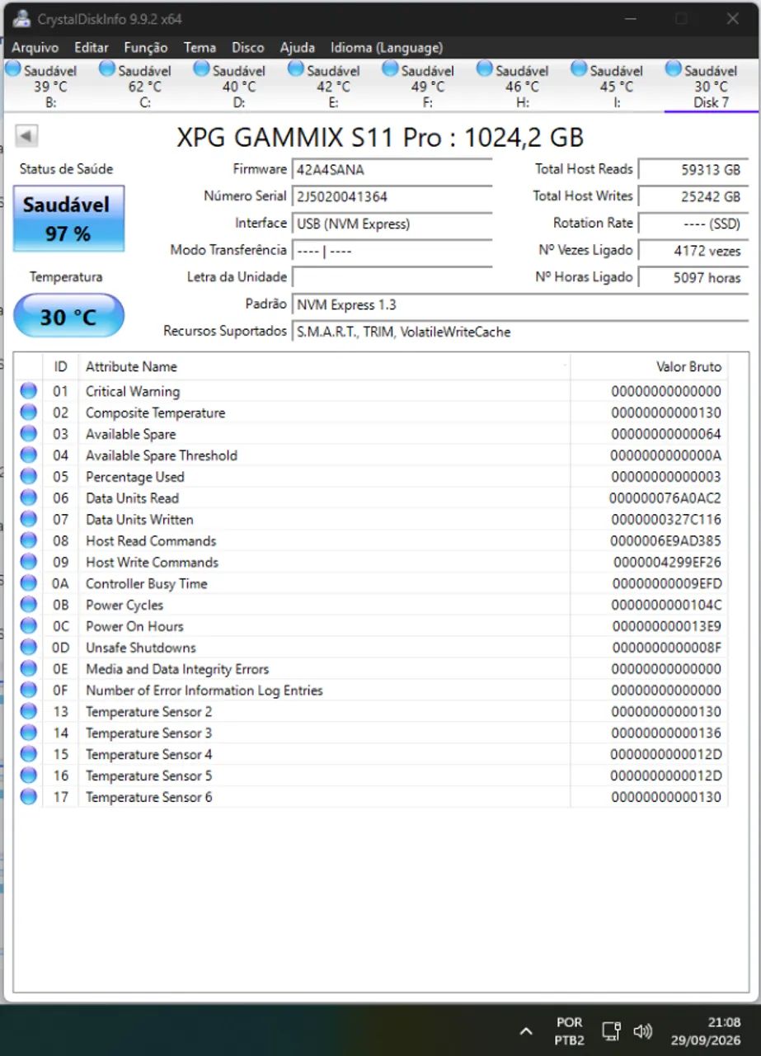Click the Total Host Reads value 59313 GB
Image resolution: width=761 pixels, height=1056 pixels.
(x=693, y=169)
